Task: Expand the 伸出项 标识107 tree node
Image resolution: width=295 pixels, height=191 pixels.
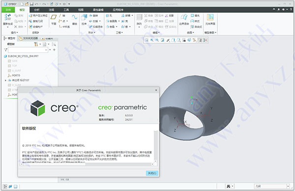Action: coord(5,80)
